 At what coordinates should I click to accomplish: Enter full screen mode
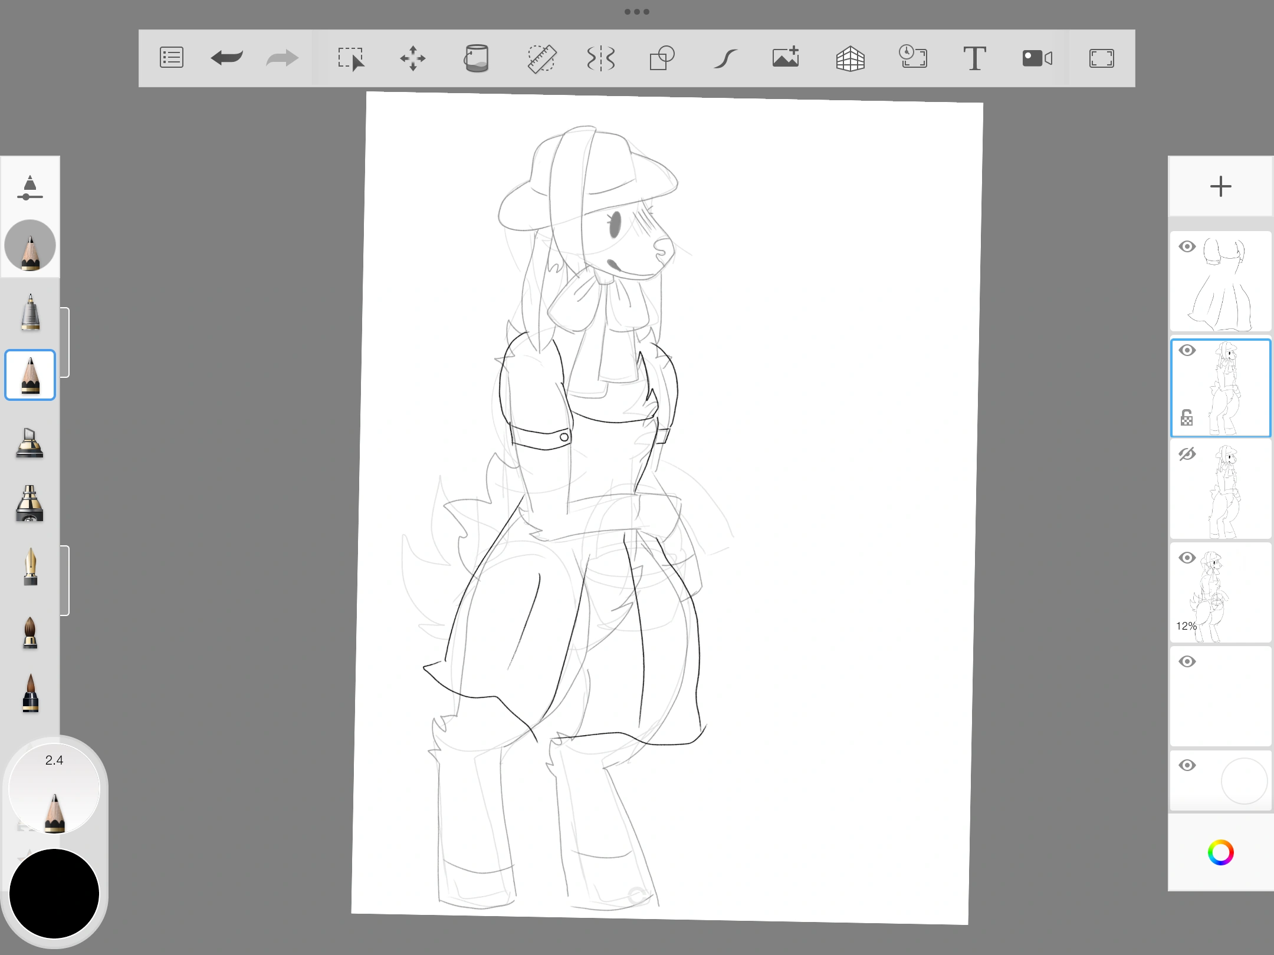pos(1101,58)
